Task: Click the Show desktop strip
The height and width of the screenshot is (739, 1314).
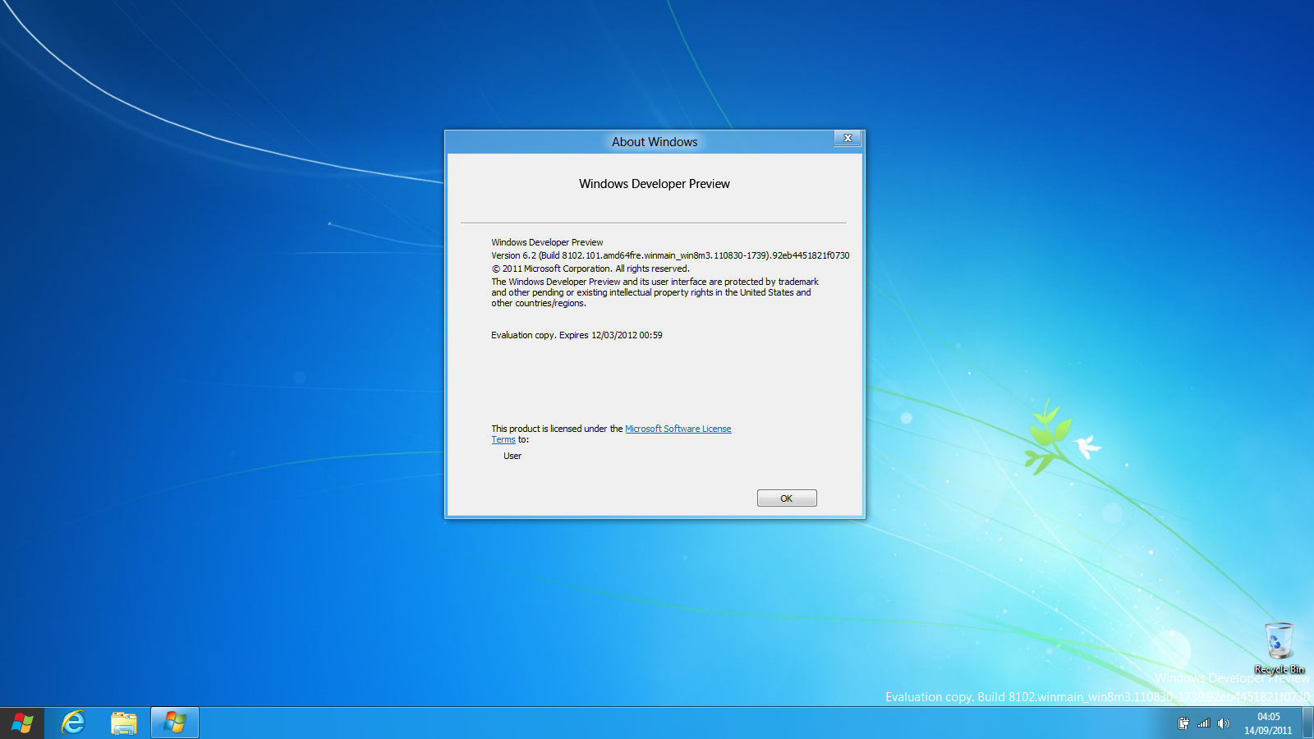Action: [1308, 723]
